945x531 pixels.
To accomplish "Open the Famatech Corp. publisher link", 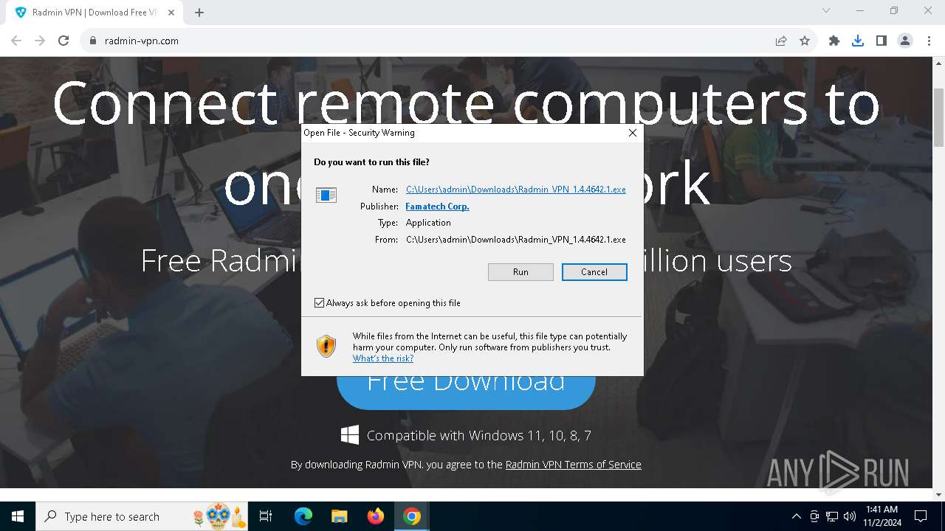I will (437, 206).
